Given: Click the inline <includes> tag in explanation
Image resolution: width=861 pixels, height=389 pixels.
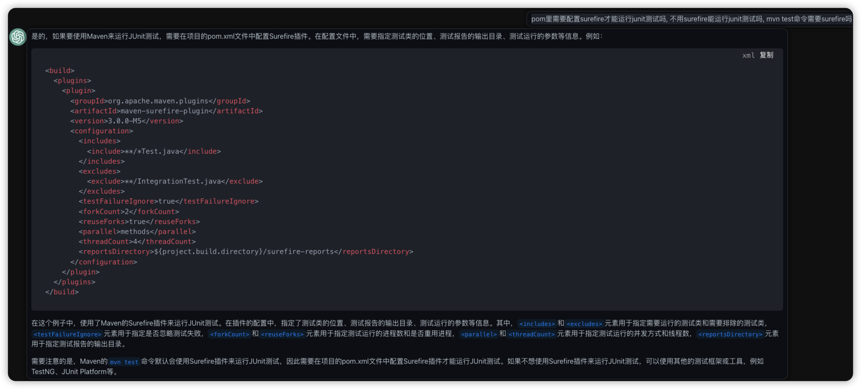Looking at the screenshot, I should (537, 324).
